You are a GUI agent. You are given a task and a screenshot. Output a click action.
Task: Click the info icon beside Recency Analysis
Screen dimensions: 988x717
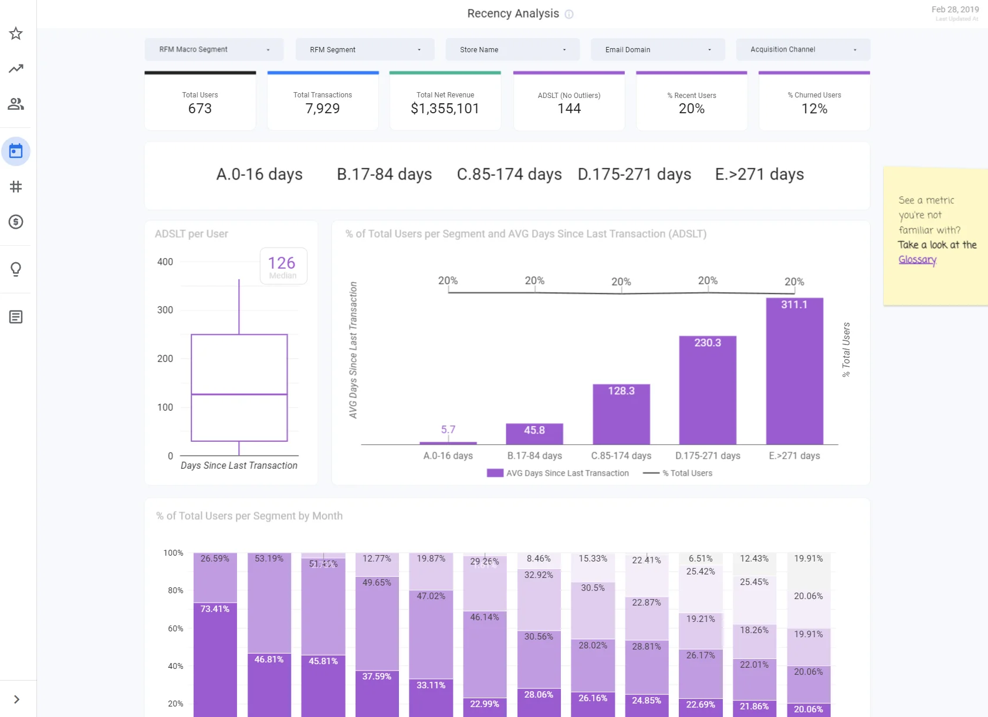point(569,14)
